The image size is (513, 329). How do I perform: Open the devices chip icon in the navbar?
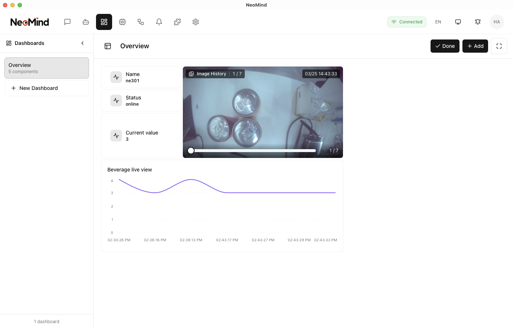coord(122,22)
